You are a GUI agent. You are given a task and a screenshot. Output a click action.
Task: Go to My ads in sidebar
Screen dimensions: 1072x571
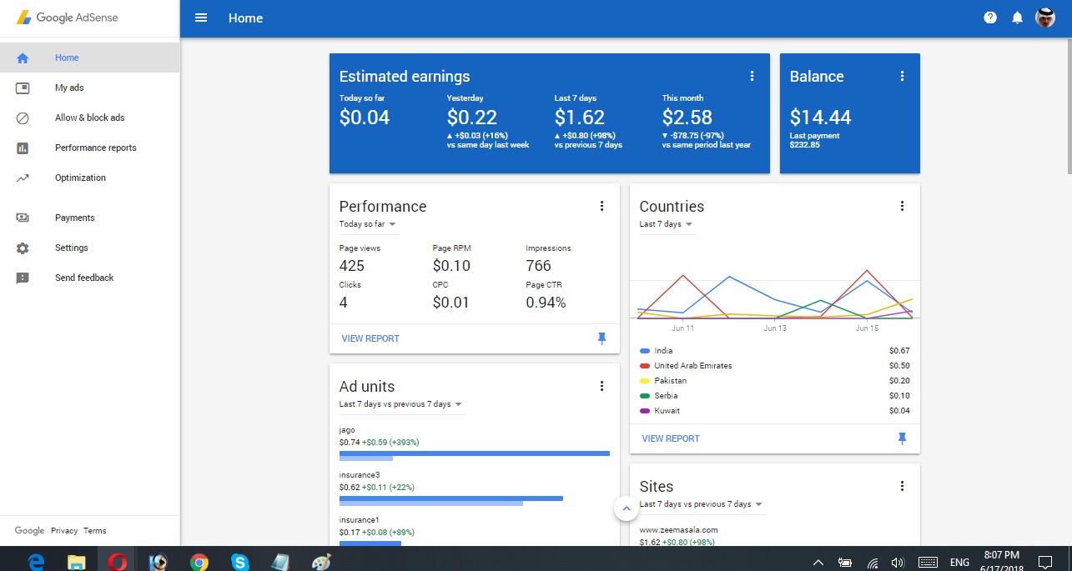click(x=69, y=88)
